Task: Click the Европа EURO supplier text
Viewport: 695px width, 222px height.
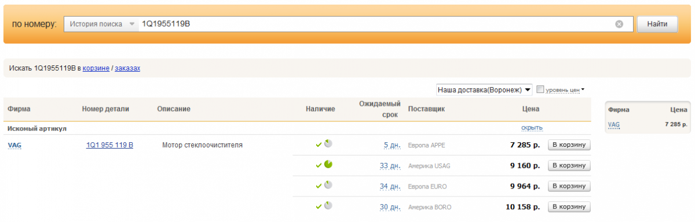Action: 427,187
